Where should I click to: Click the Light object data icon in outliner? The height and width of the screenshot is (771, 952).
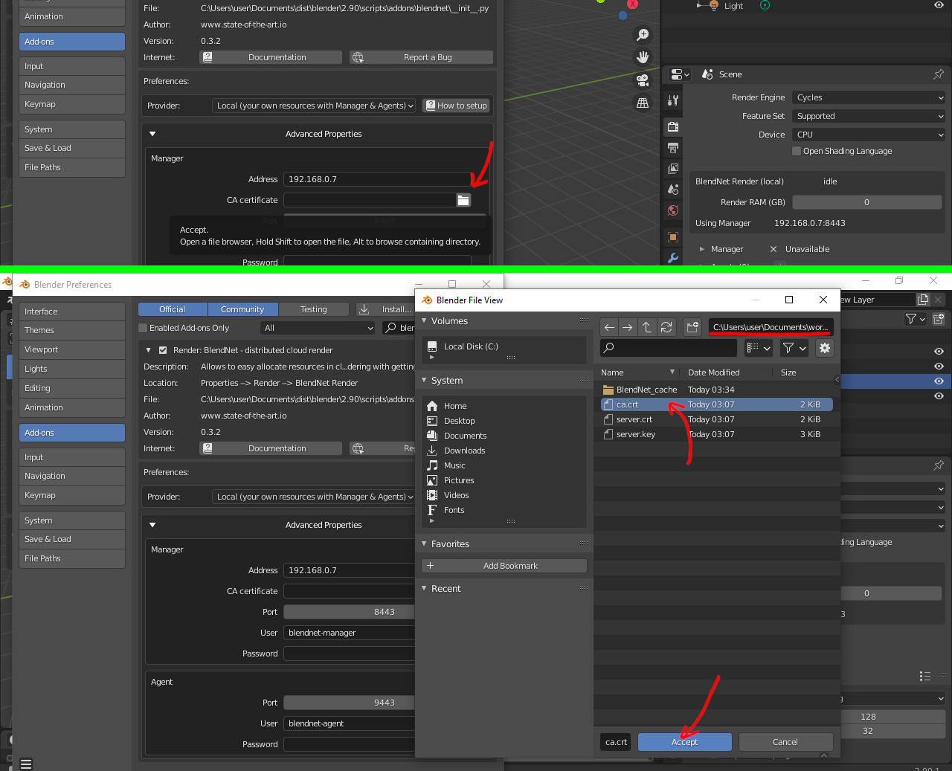tap(765, 6)
